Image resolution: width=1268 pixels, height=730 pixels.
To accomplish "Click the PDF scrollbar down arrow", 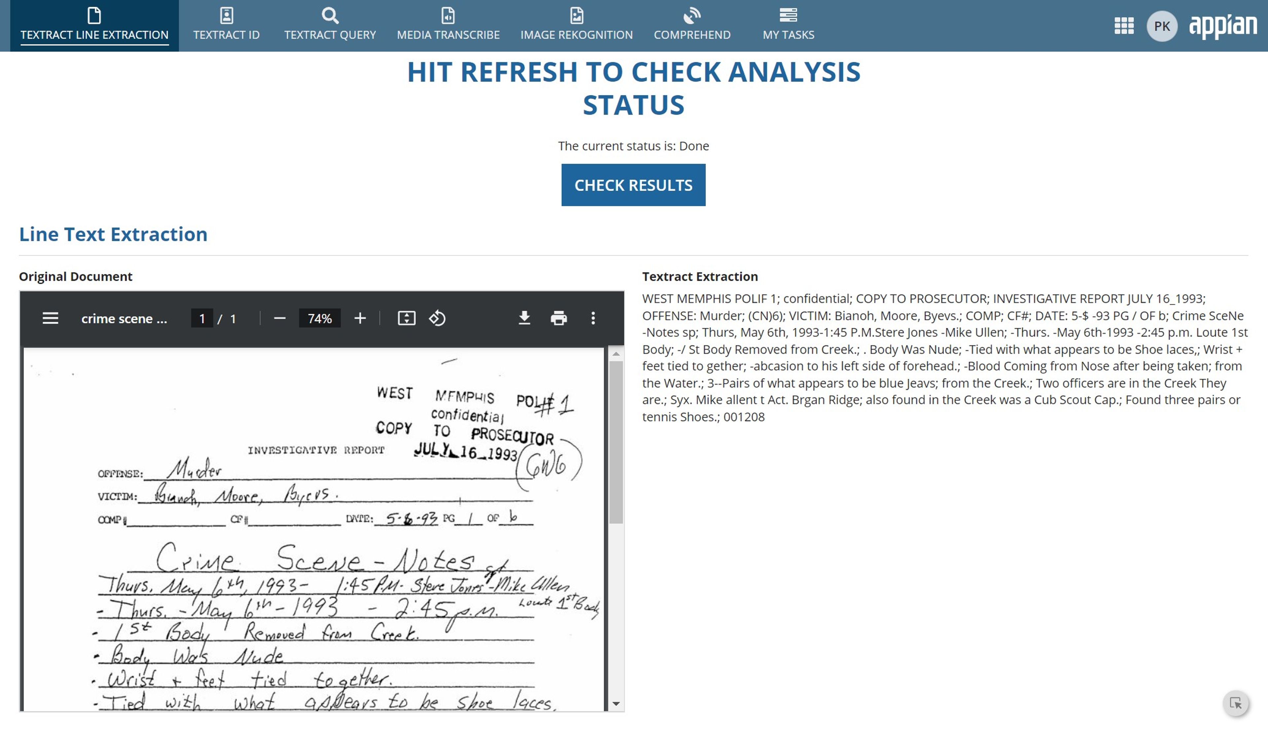I will [616, 704].
